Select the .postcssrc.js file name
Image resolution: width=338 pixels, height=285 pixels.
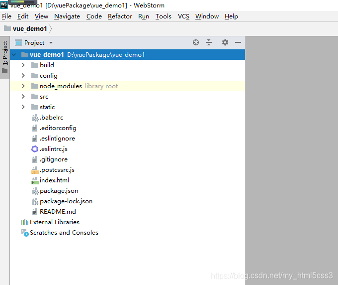pyautogui.click(x=57, y=170)
